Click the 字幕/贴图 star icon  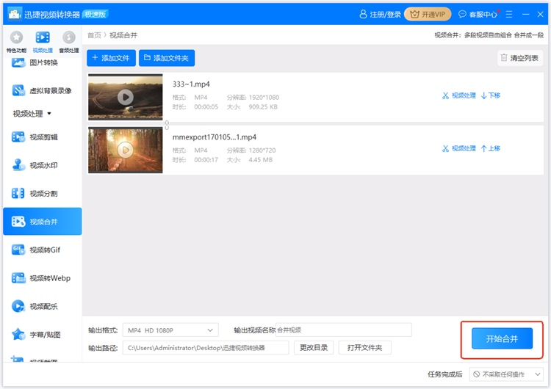pyautogui.click(x=18, y=334)
